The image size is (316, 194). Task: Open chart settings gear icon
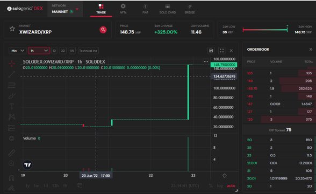[x=225, y=176]
